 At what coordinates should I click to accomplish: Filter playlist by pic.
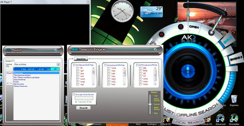[x=45, y=69]
